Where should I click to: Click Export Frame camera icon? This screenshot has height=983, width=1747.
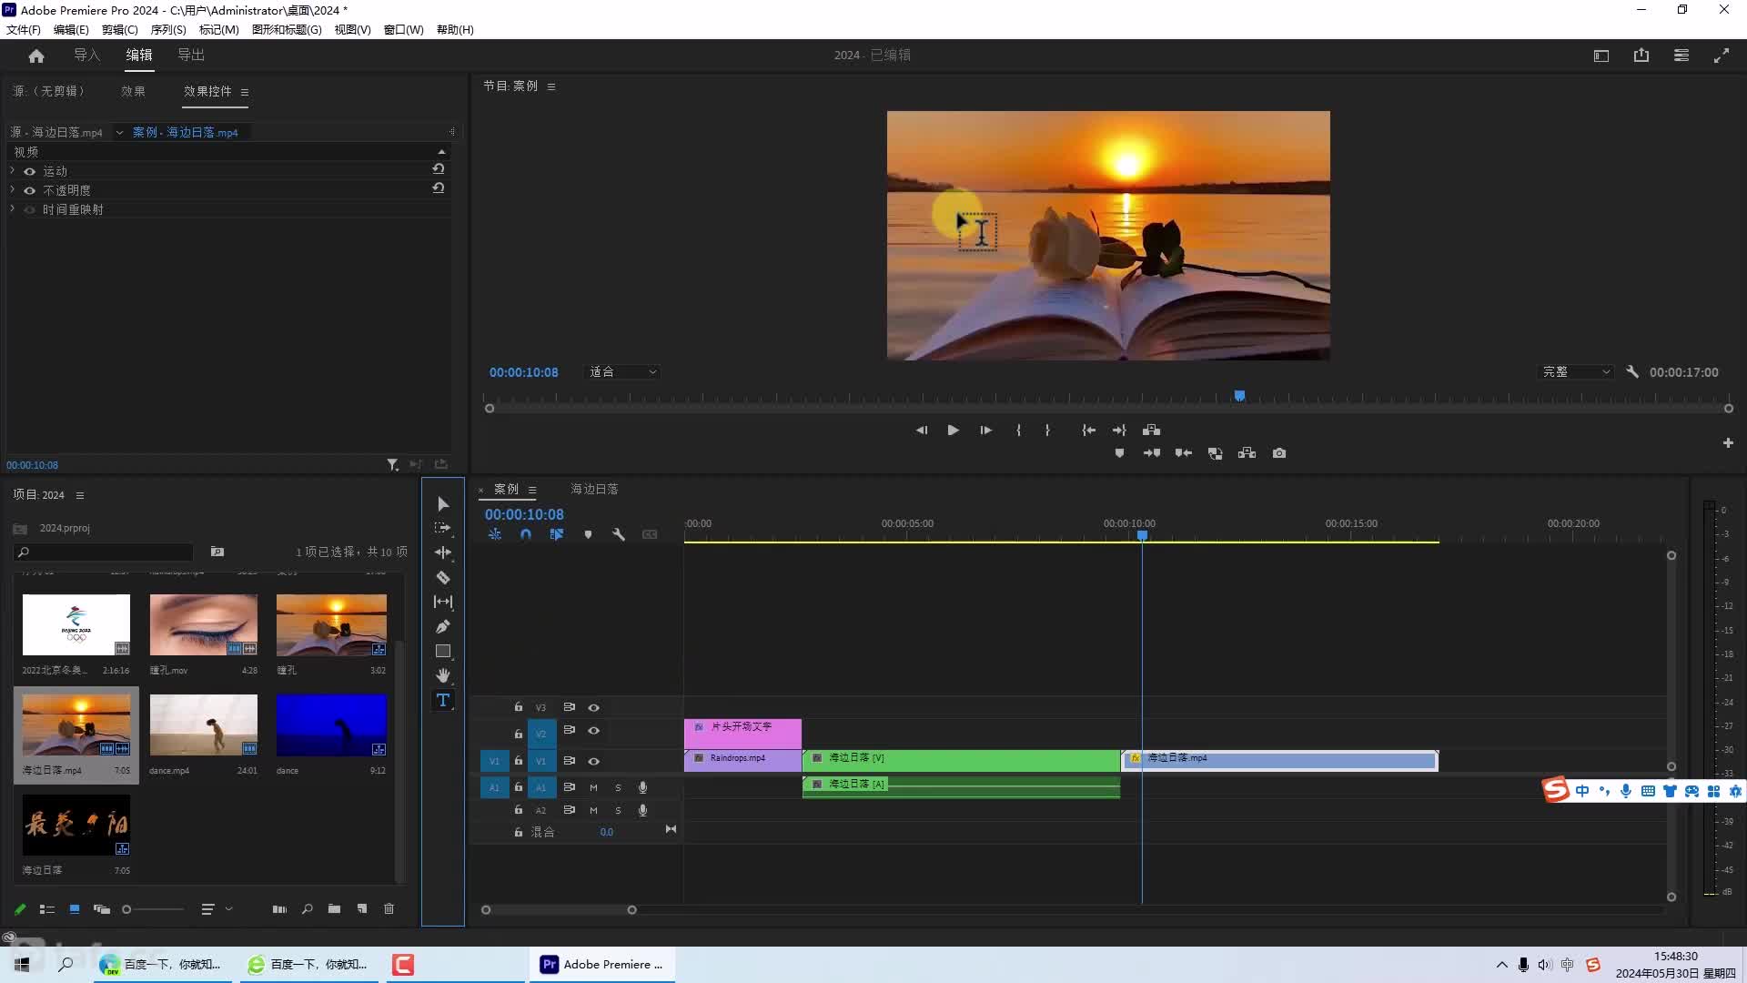1279,453
